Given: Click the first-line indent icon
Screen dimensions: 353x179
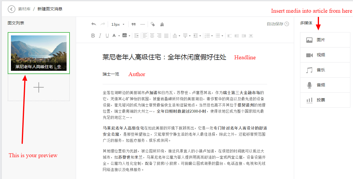Looking at the screenshot, I should coord(136,35).
